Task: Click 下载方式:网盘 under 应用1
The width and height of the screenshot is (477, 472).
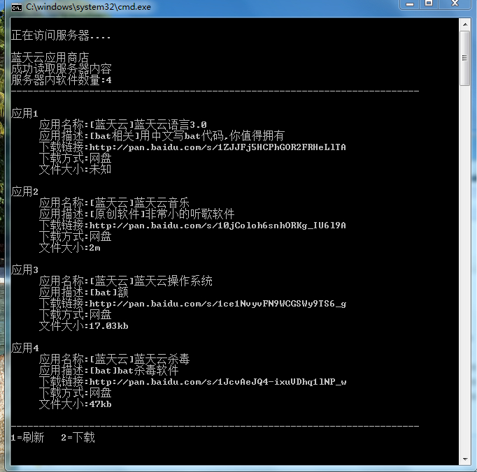Action: point(75,158)
